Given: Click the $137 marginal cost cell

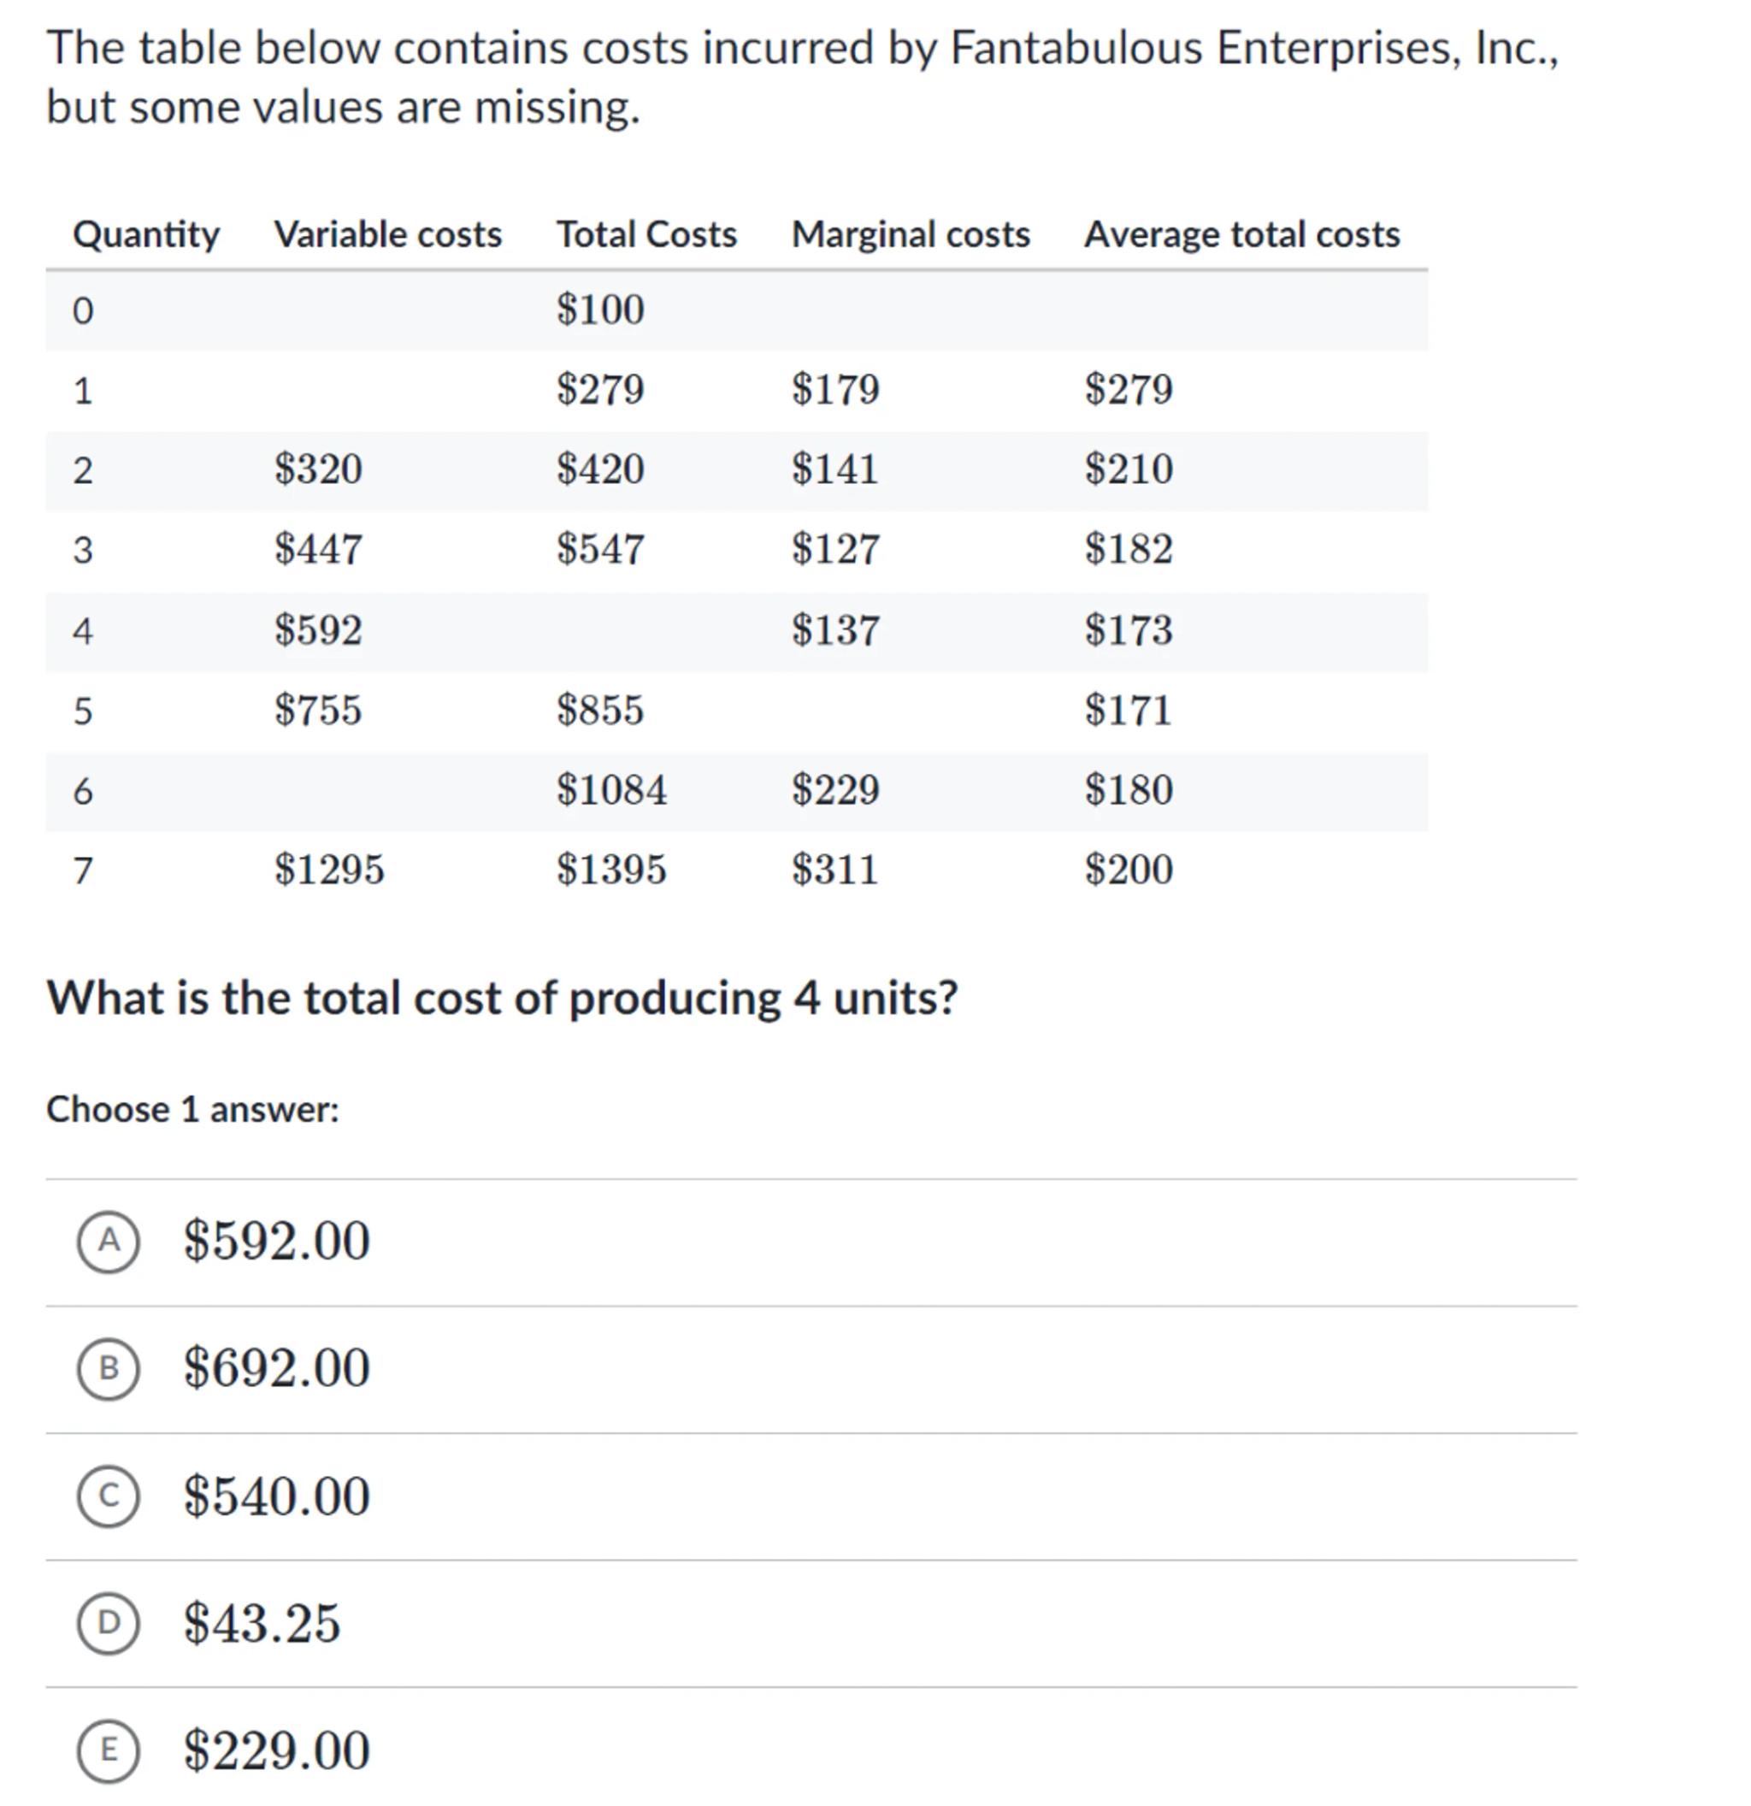Looking at the screenshot, I should pos(835,630).
